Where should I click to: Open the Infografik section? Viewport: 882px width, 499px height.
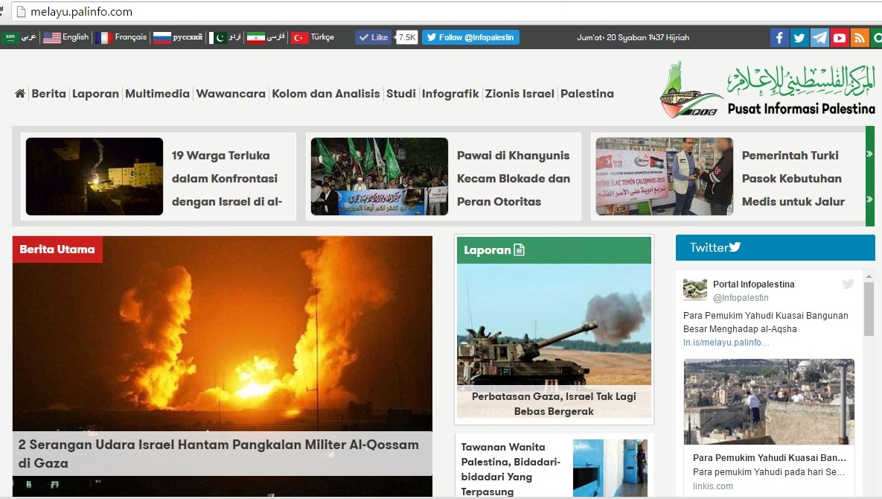(x=450, y=93)
